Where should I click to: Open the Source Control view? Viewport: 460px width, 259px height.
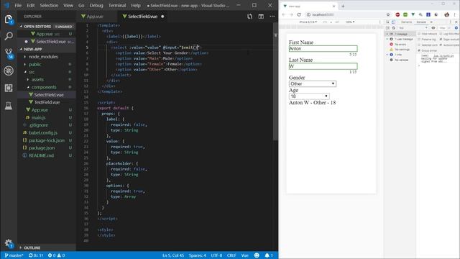click(x=9, y=53)
